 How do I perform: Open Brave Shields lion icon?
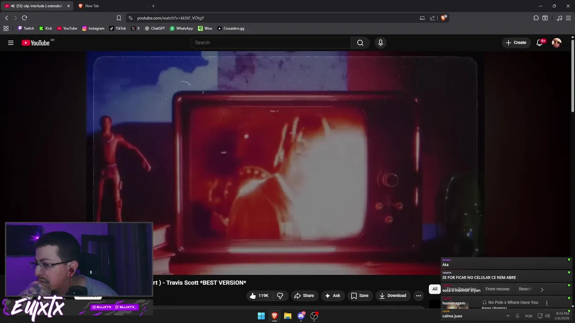click(x=443, y=18)
